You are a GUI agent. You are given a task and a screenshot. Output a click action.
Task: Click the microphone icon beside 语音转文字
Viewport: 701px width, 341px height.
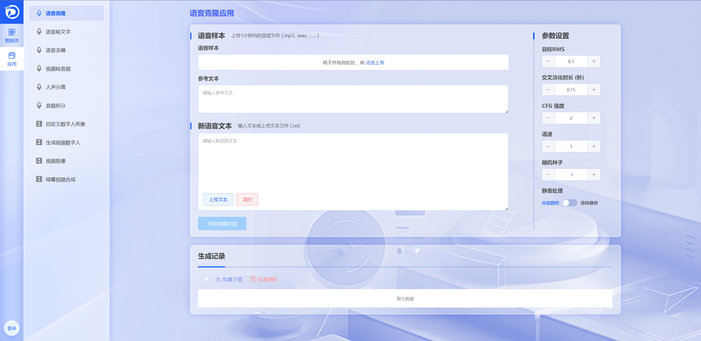tap(39, 32)
